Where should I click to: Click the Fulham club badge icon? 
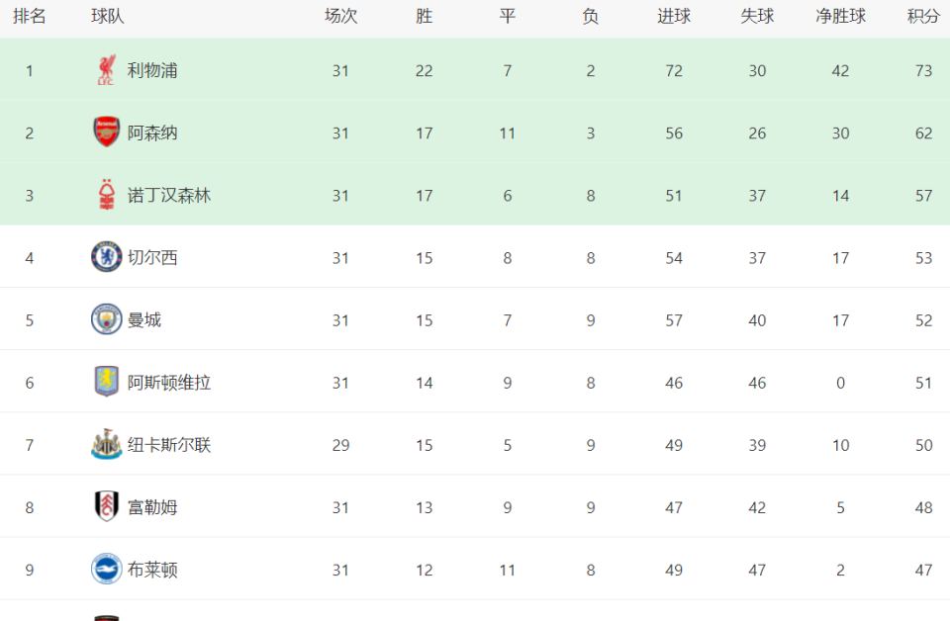(x=107, y=506)
